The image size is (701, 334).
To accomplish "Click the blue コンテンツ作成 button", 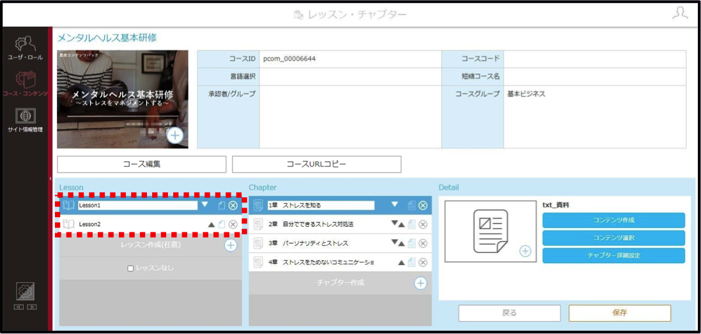I will (x=613, y=220).
